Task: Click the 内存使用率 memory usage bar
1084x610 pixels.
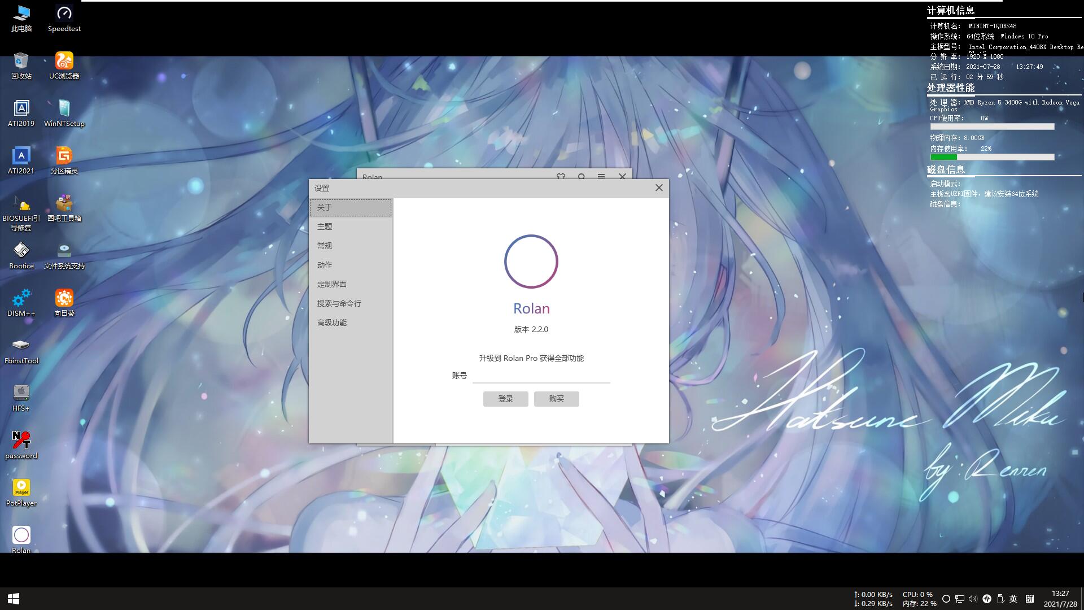Action: pos(992,157)
